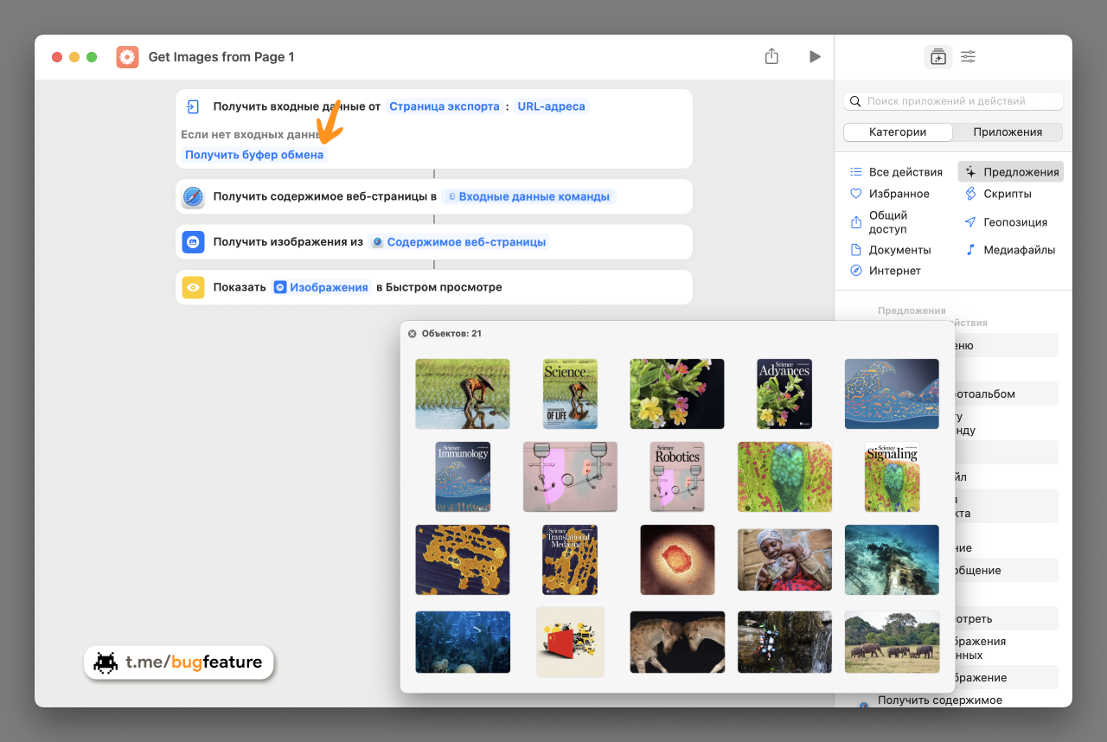Viewport: 1107px width, 742px height.
Task: Click the Входные данные команды variable token
Action: [528, 196]
